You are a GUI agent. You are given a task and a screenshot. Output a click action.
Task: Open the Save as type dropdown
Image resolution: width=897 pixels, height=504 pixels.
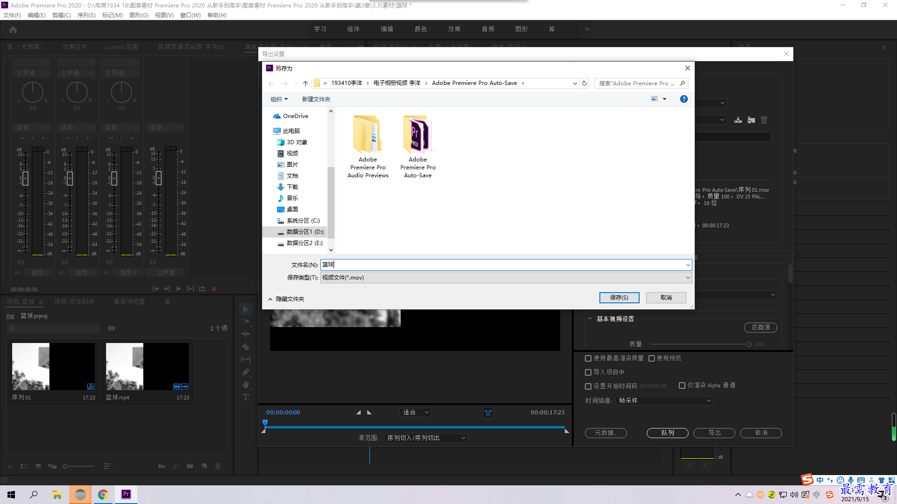pos(688,278)
